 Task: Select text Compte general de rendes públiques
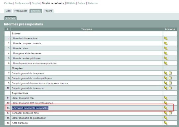(31, 78)
